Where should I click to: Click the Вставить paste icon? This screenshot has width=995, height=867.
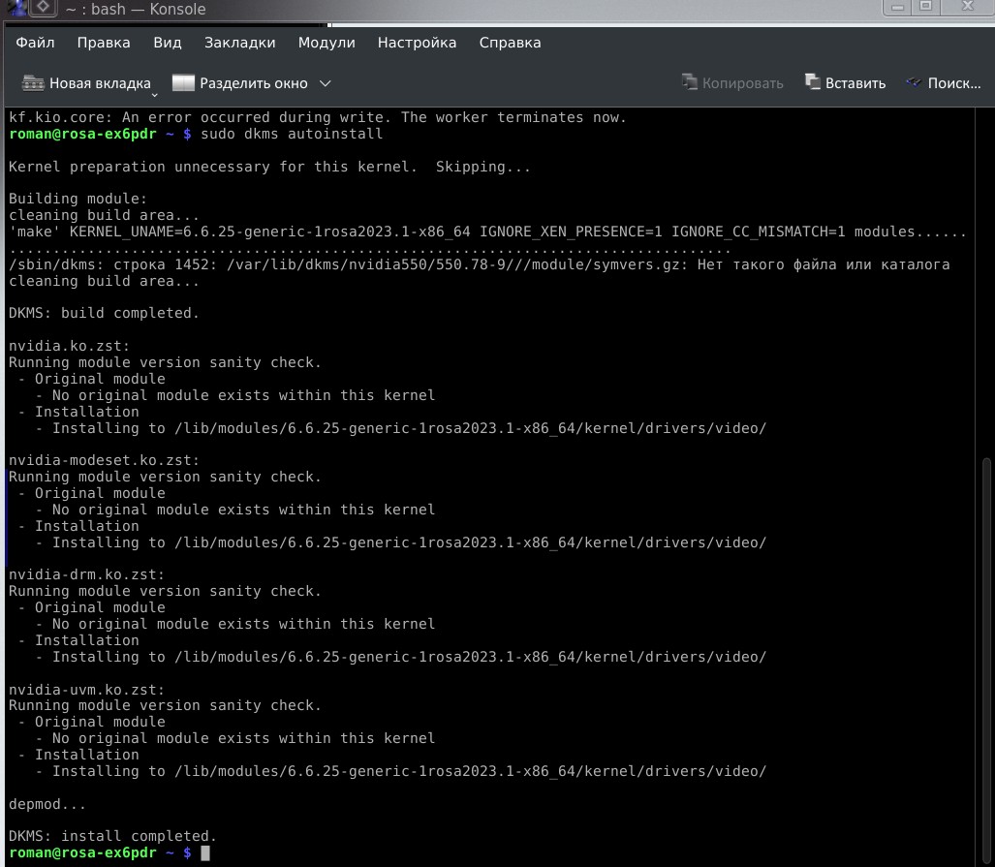pos(813,82)
